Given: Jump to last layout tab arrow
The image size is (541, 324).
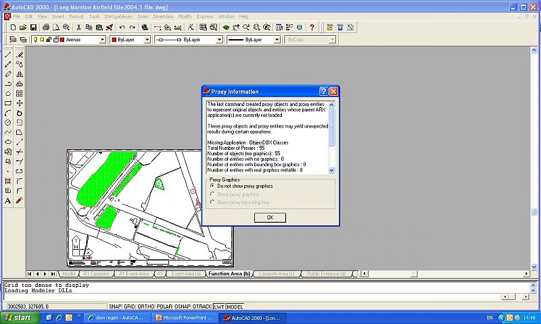Looking at the screenshot, I should click(53, 274).
